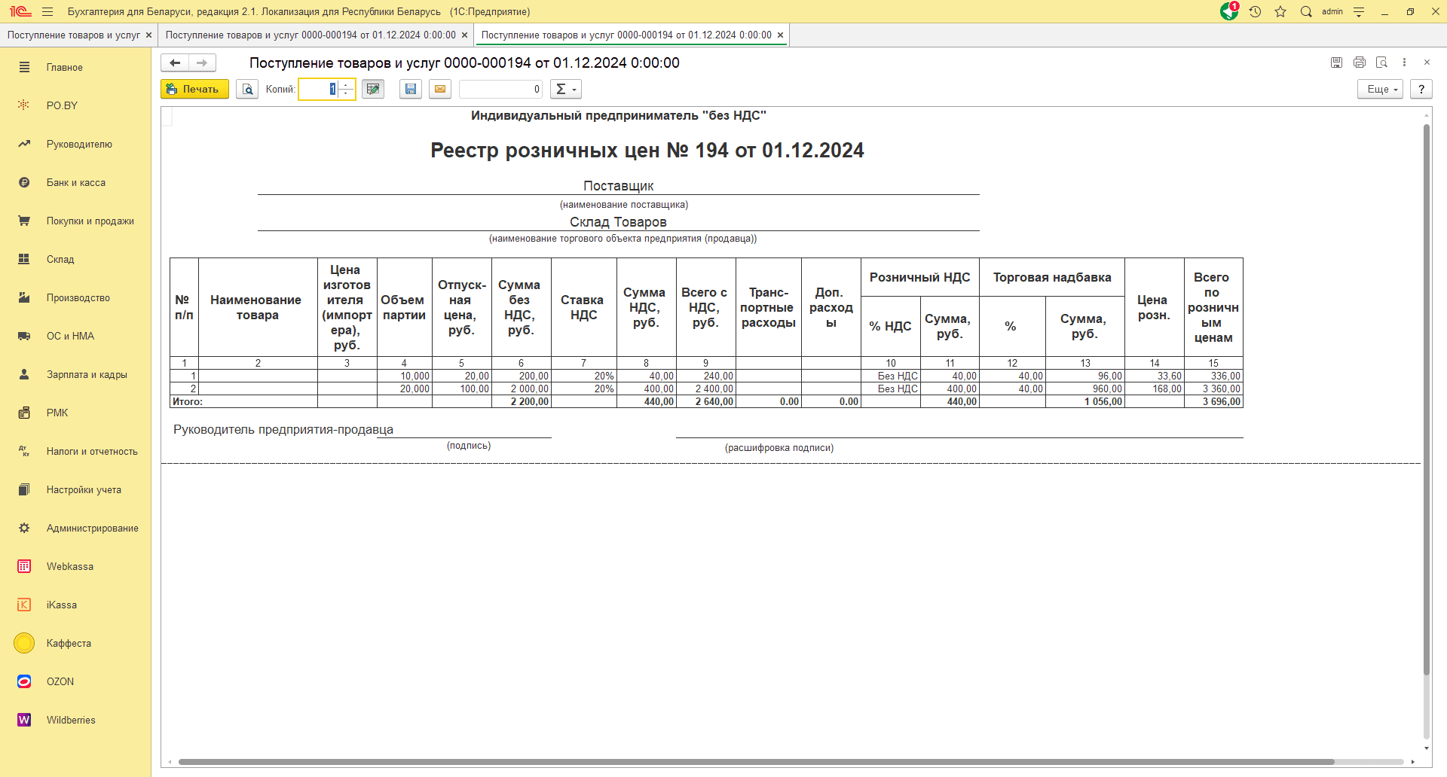Click the printer icon in the top-right header
This screenshot has width=1447, height=777.
[1360, 62]
